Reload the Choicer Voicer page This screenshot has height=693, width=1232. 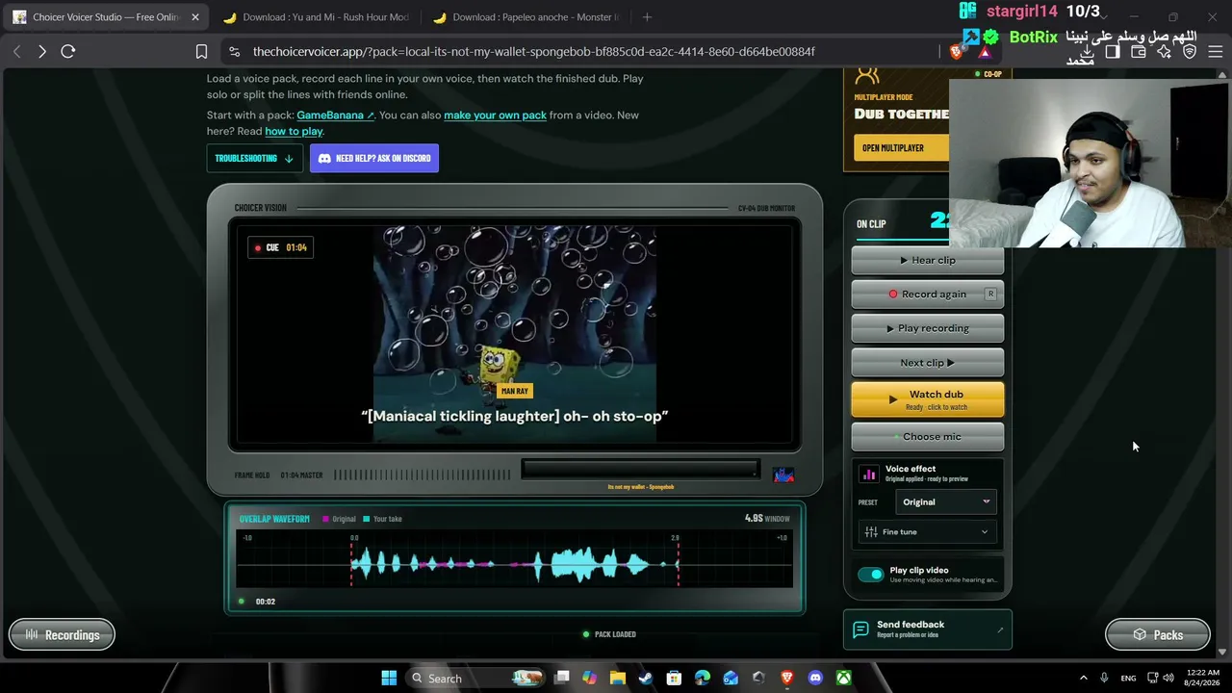(x=68, y=51)
